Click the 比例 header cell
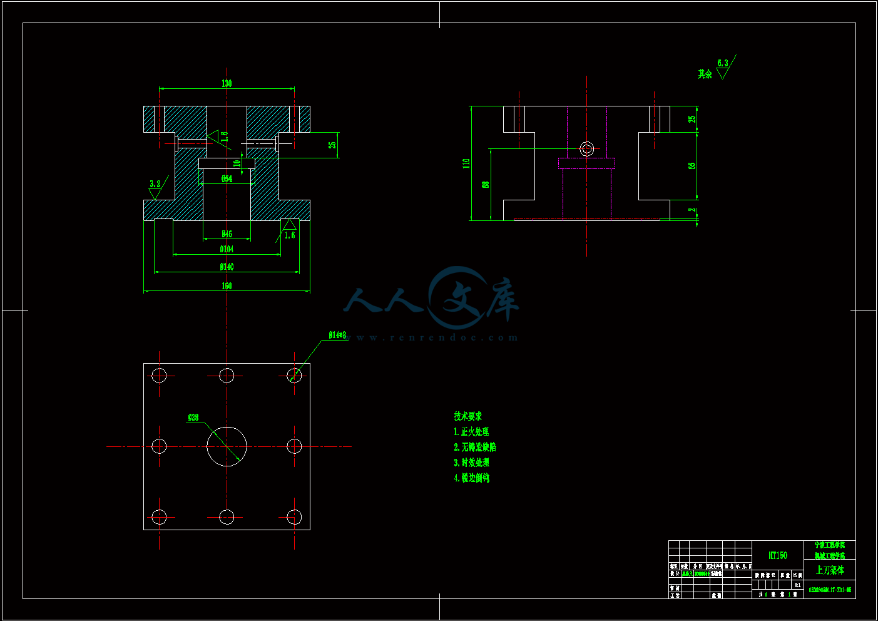Image resolution: width=878 pixels, height=621 pixels. click(797, 575)
